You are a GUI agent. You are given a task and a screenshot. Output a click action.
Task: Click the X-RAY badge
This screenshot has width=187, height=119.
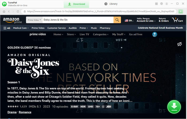[x=75, y=107]
